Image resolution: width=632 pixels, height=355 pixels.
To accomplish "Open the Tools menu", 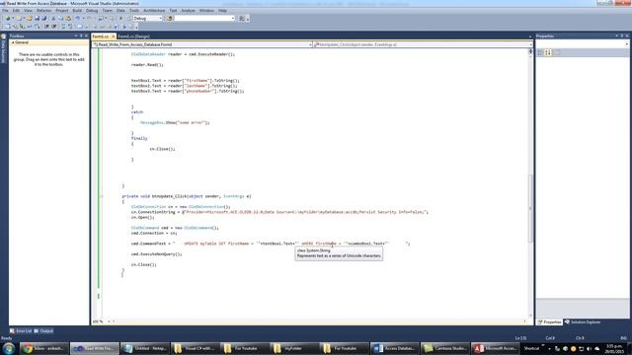I will point(134,11).
